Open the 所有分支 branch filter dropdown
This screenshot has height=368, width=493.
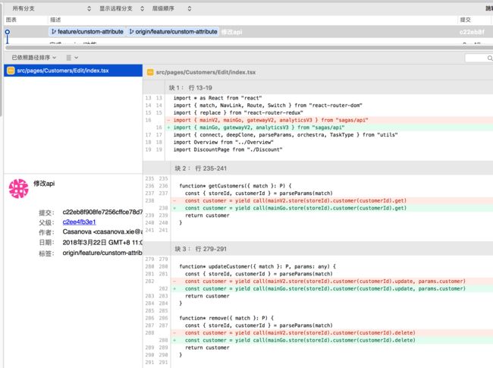(x=52, y=8)
